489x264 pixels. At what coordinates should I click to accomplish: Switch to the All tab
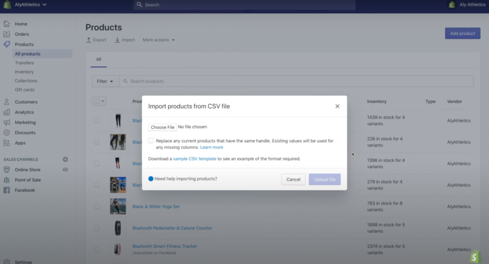[x=98, y=60]
